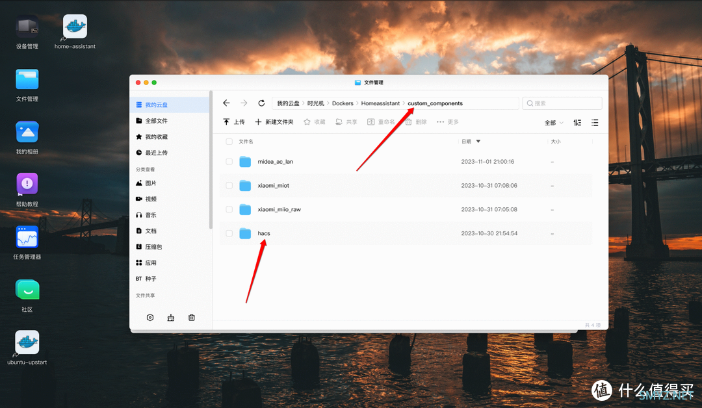
Task: Click the 上传 upload button
Action: 234,122
